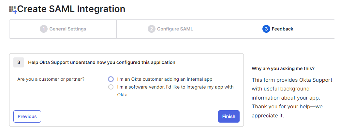Click the step 1 number circle
The width and height of the screenshot is (340, 132).
[x=44, y=29]
